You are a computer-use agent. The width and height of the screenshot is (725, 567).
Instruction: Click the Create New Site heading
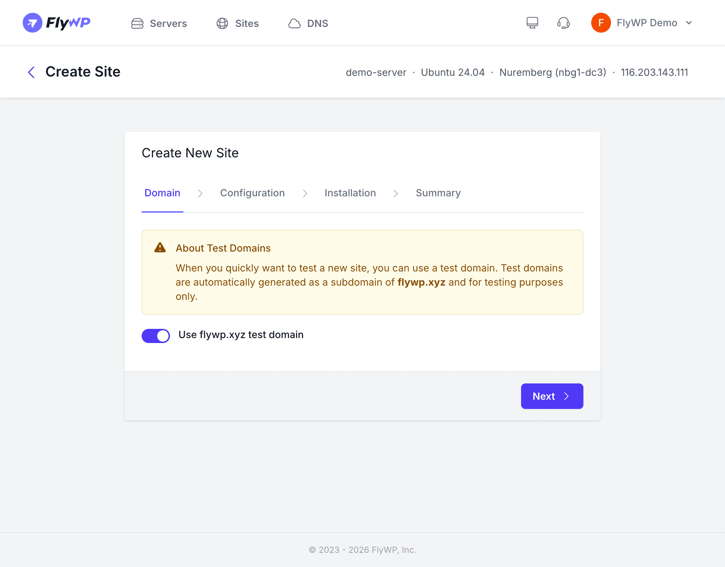190,153
